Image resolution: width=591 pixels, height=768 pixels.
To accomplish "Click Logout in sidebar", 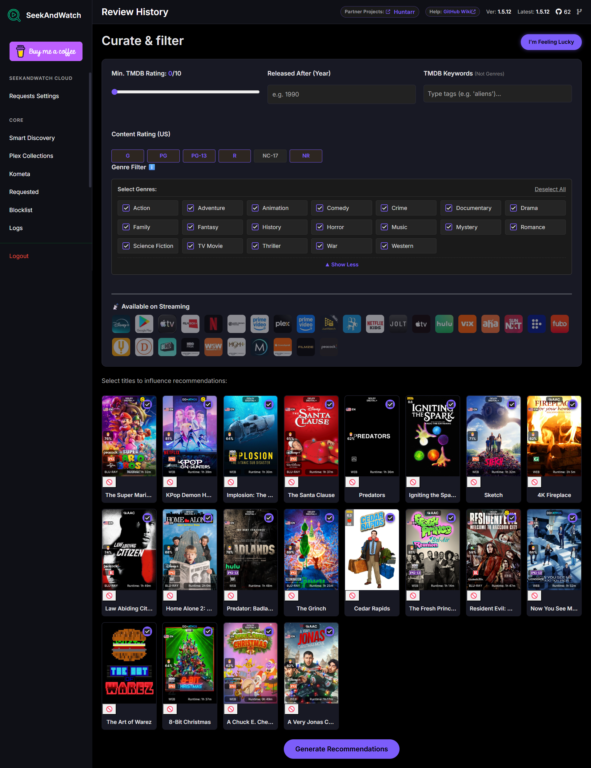I will 19,256.
